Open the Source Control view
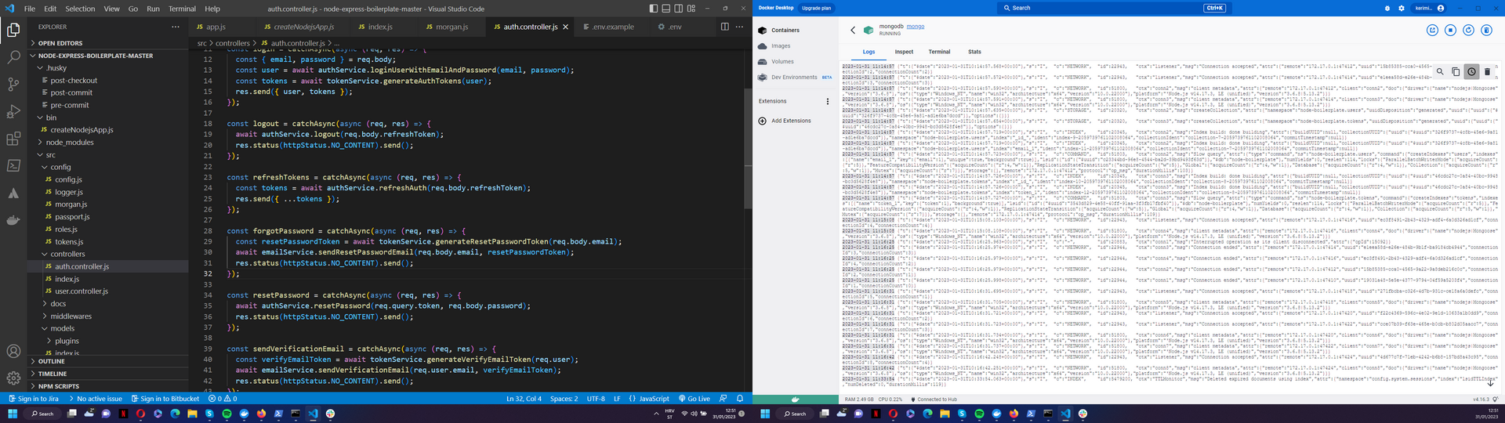 pyautogui.click(x=13, y=85)
